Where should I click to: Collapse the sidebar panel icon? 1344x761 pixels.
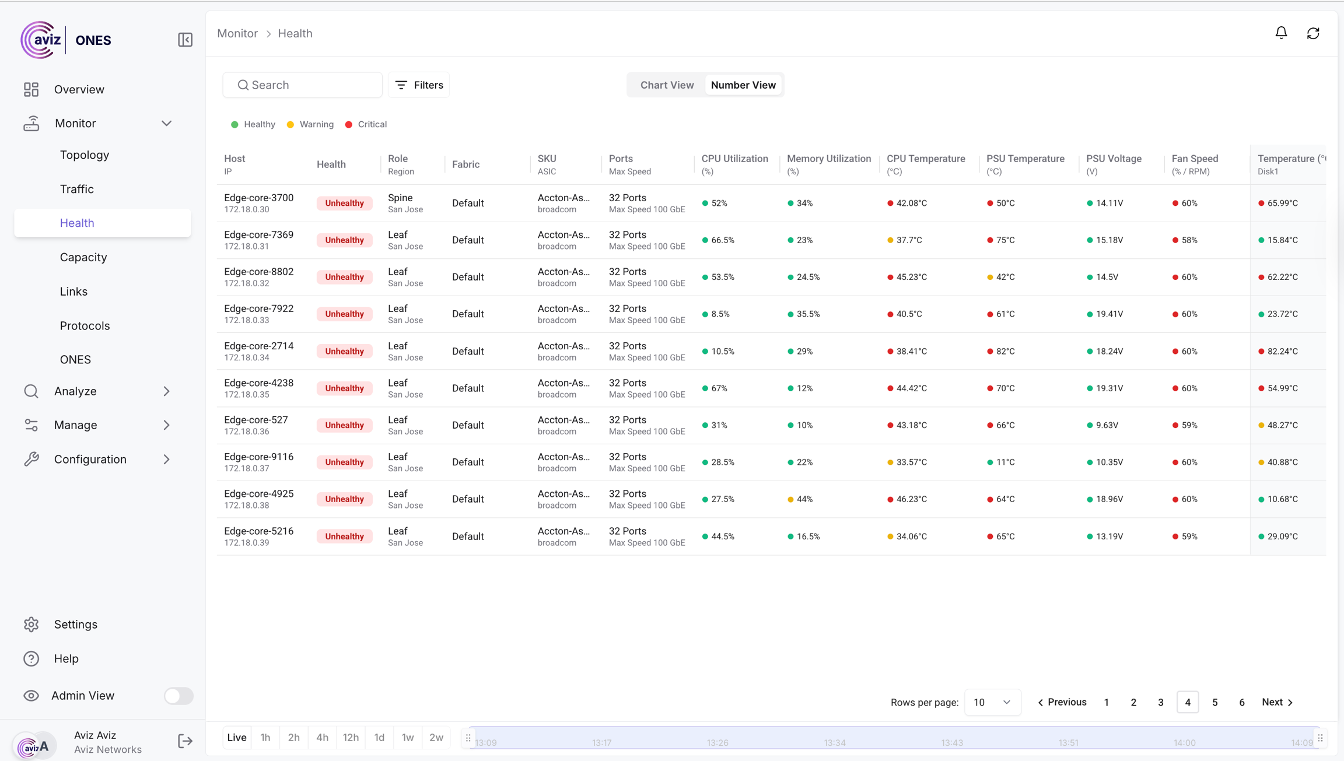tap(185, 40)
